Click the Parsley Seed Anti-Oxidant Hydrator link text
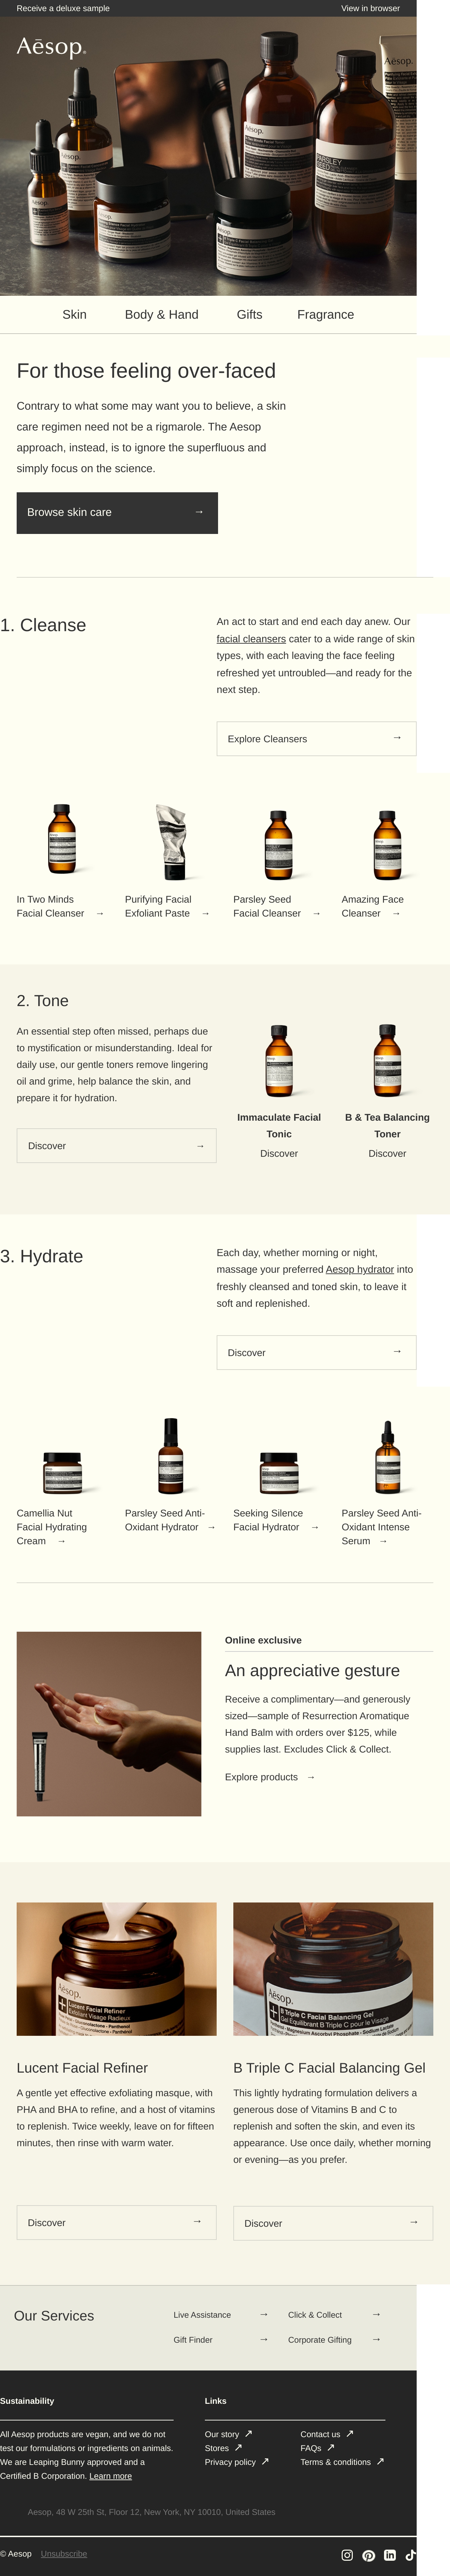 coord(165,1520)
